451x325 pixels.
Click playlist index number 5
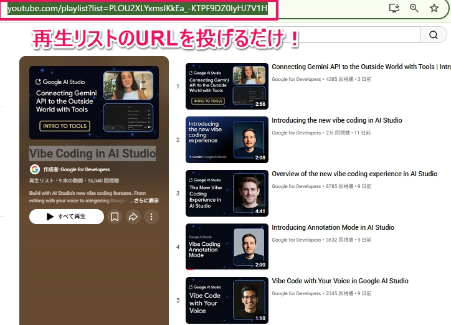178,301
